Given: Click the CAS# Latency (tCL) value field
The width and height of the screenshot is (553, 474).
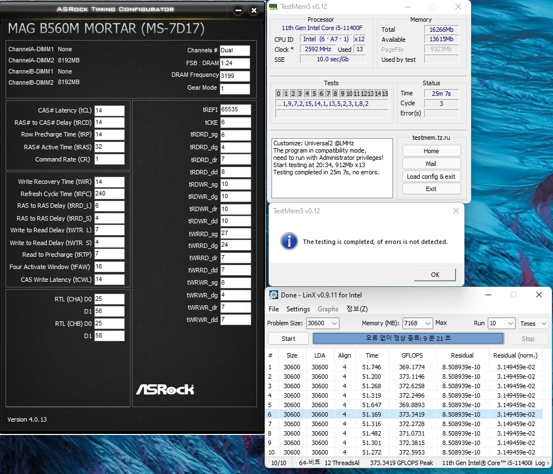Looking at the screenshot, I should 109,110.
